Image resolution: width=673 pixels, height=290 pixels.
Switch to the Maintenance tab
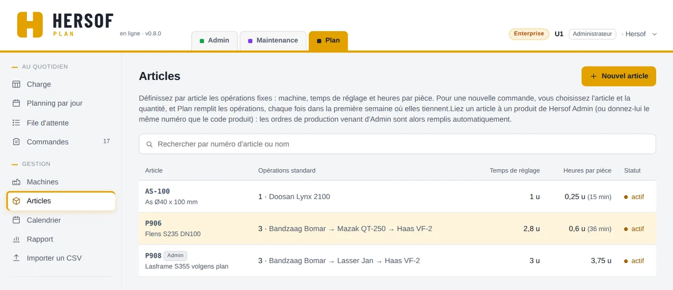point(273,40)
